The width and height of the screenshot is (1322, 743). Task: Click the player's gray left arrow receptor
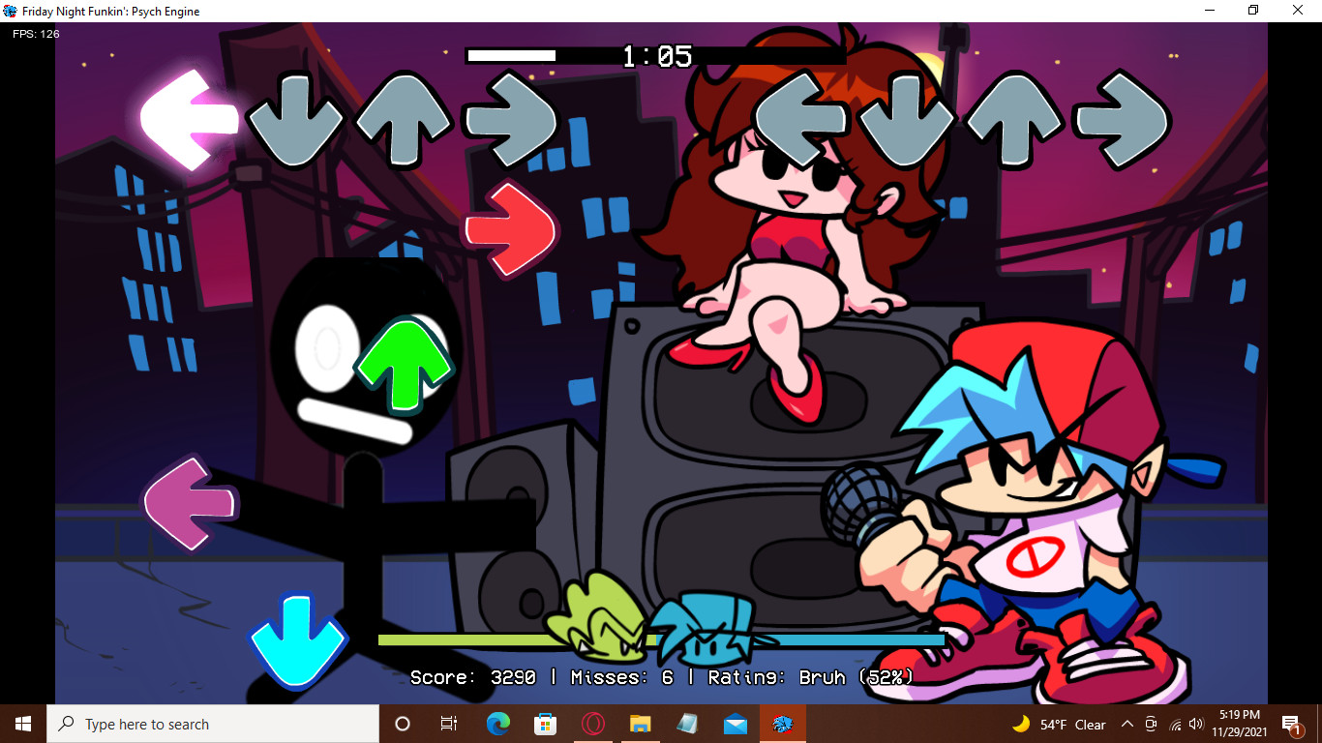800,120
